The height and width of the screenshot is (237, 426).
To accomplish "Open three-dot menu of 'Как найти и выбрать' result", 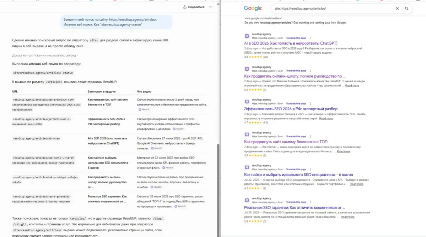I will pos(310,169).
